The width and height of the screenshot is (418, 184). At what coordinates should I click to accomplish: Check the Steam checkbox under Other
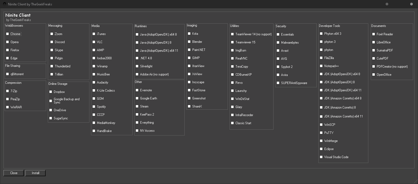(137, 106)
